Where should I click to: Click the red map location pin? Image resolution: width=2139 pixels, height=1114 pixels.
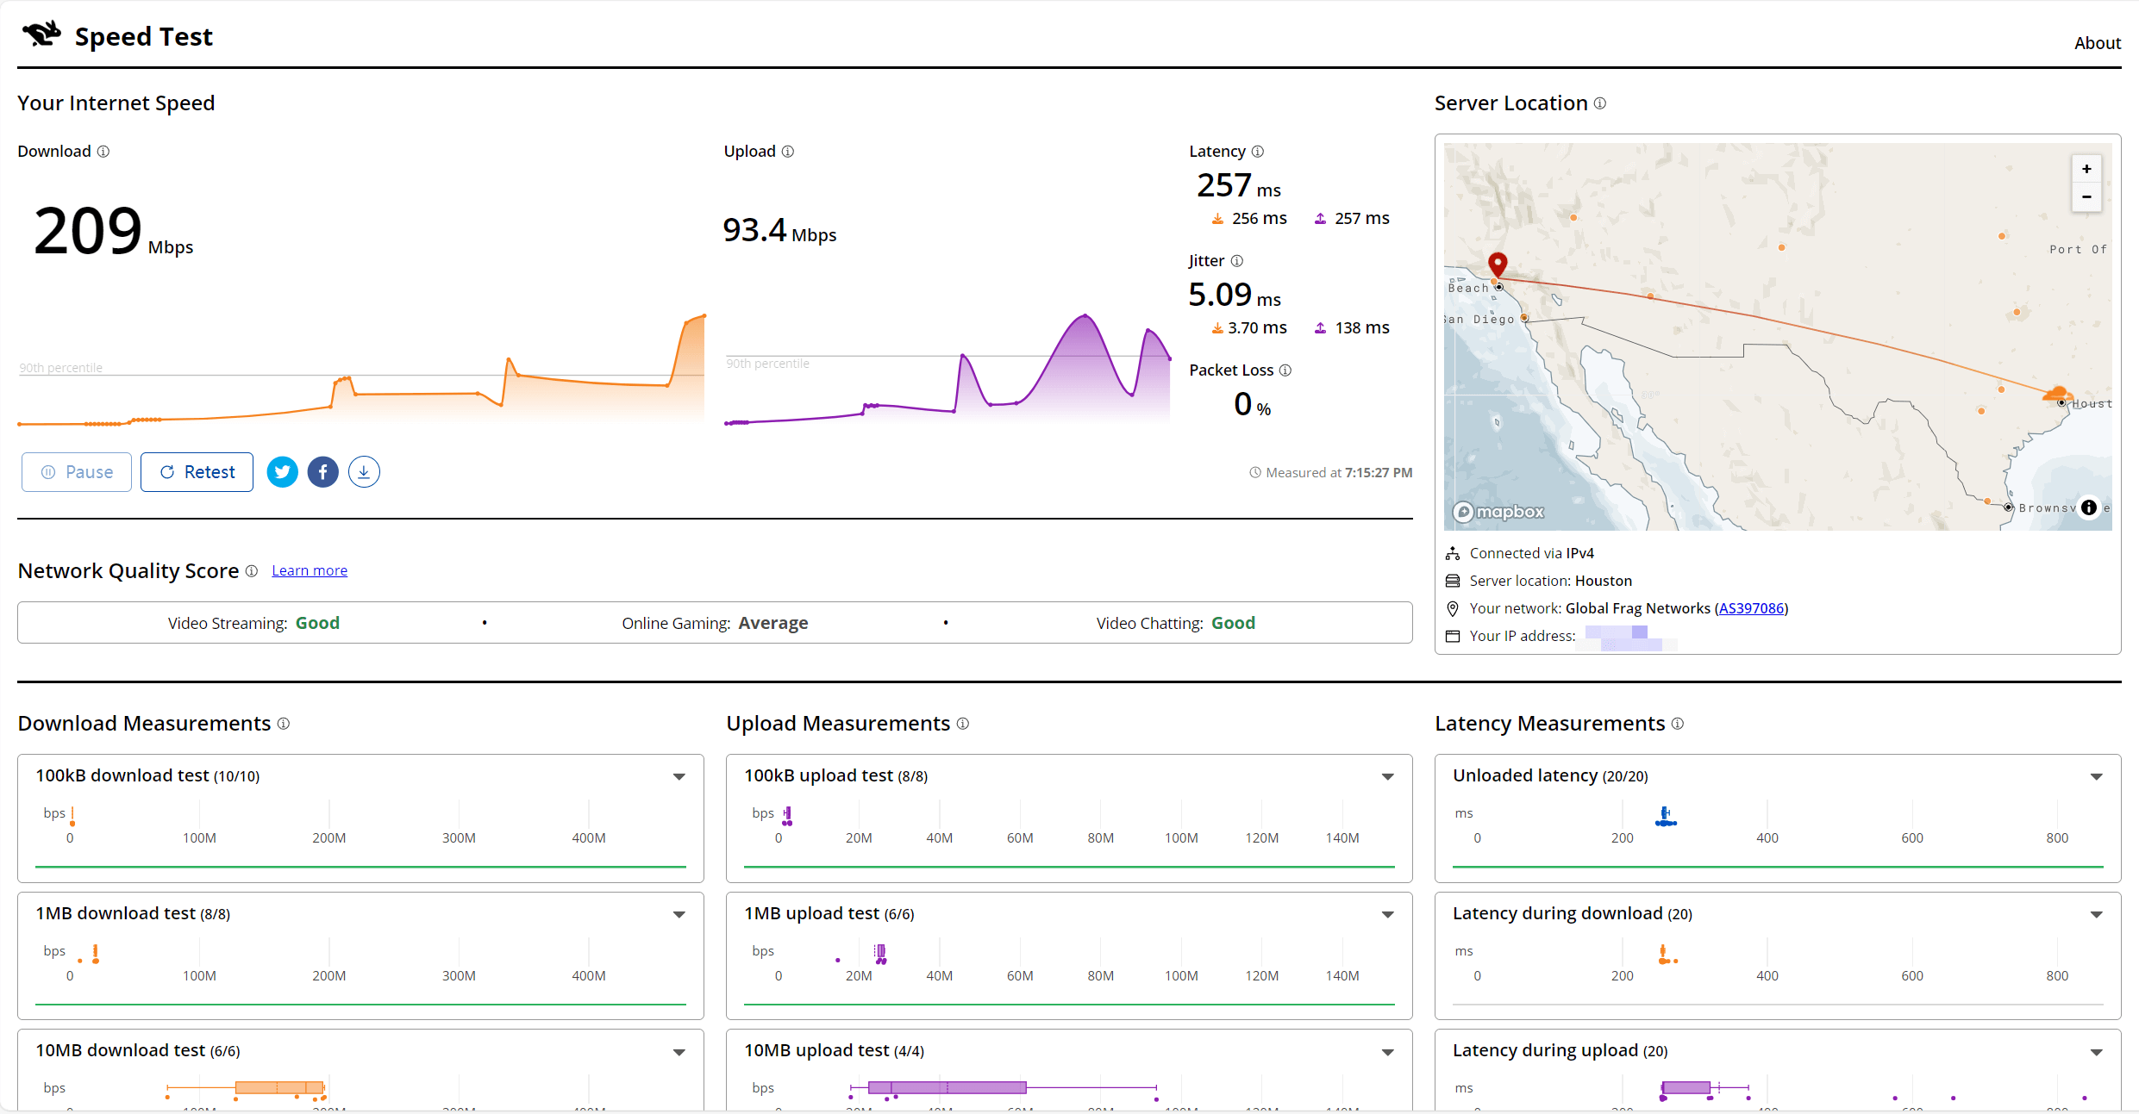1498,264
